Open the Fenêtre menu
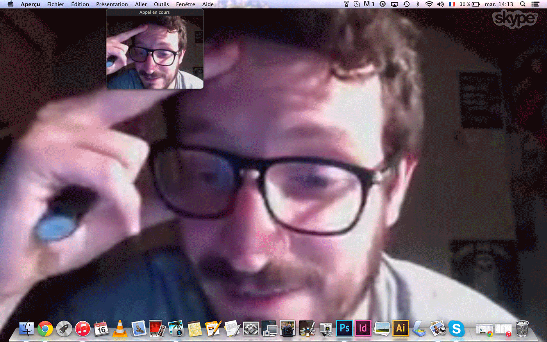The width and height of the screenshot is (547, 342). point(186,4)
